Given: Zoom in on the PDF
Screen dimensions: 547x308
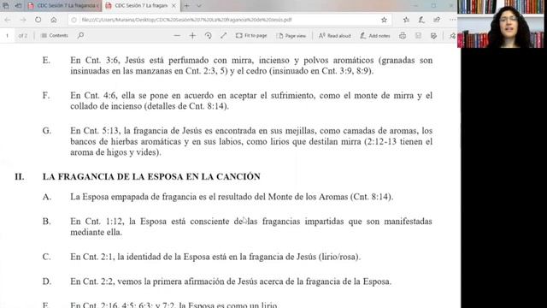Looking at the screenshot, I should pyautogui.click(x=192, y=36).
